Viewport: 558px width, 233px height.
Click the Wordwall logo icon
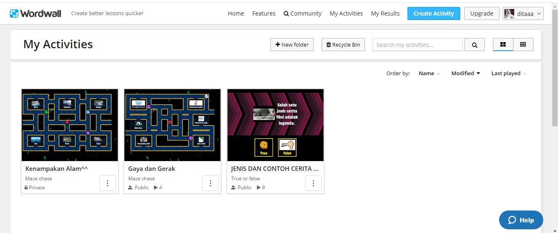coord(14,13)
